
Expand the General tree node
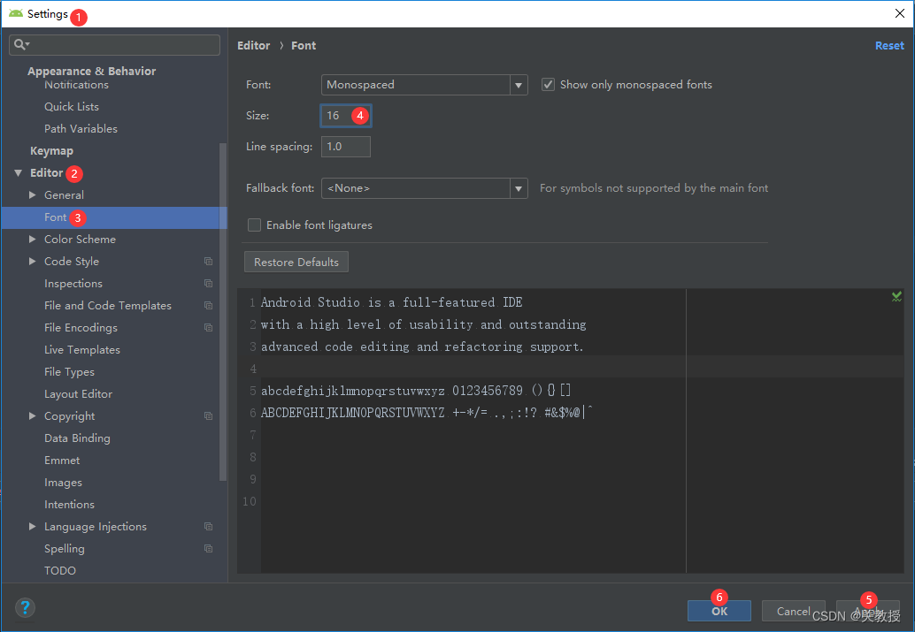pos(33,194)
